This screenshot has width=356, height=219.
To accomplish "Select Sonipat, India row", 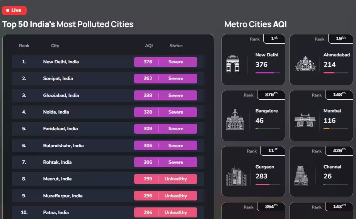I will [108, 78].
